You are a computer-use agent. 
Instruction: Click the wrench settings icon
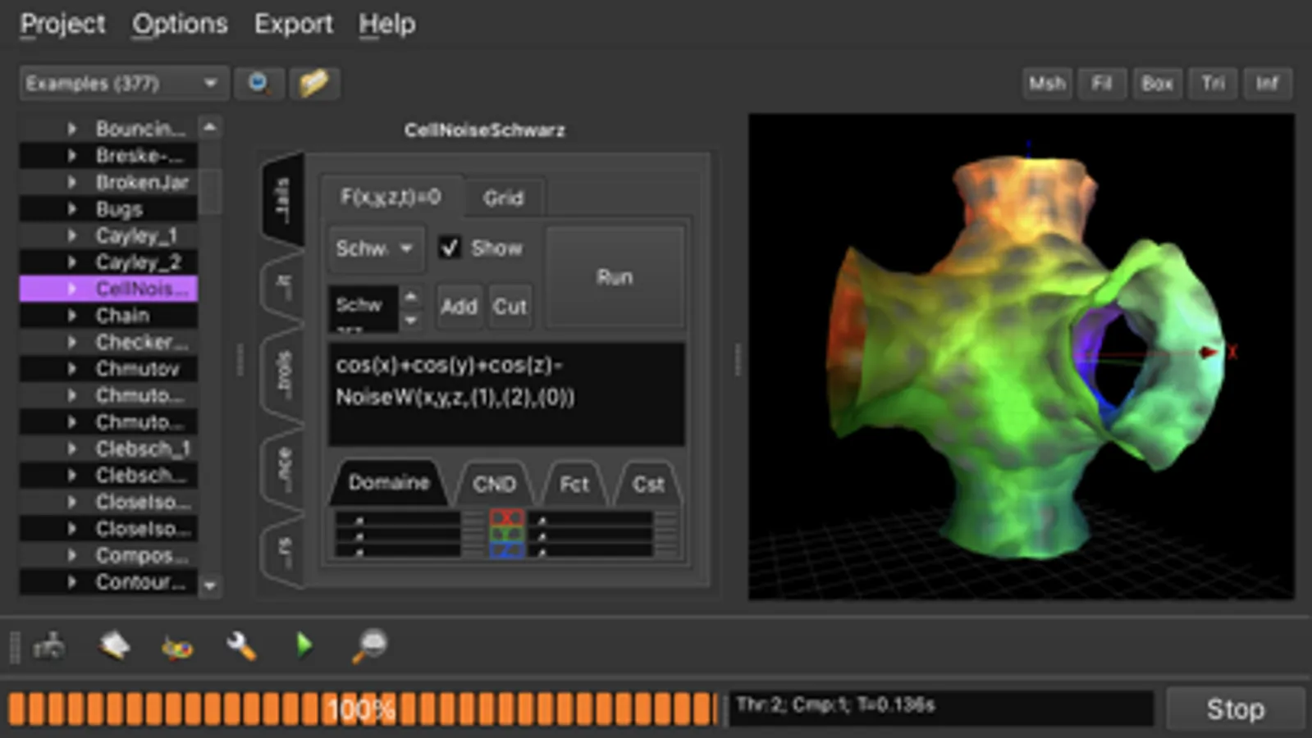[241, 646]
